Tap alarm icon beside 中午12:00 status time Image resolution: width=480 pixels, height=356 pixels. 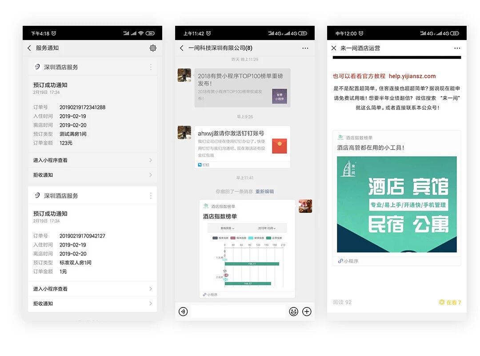coord(361,33)
